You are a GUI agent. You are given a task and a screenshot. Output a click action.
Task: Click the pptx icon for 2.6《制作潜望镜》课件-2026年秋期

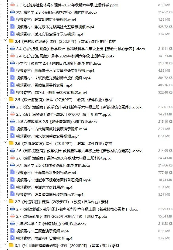click(x=12, y=158)
